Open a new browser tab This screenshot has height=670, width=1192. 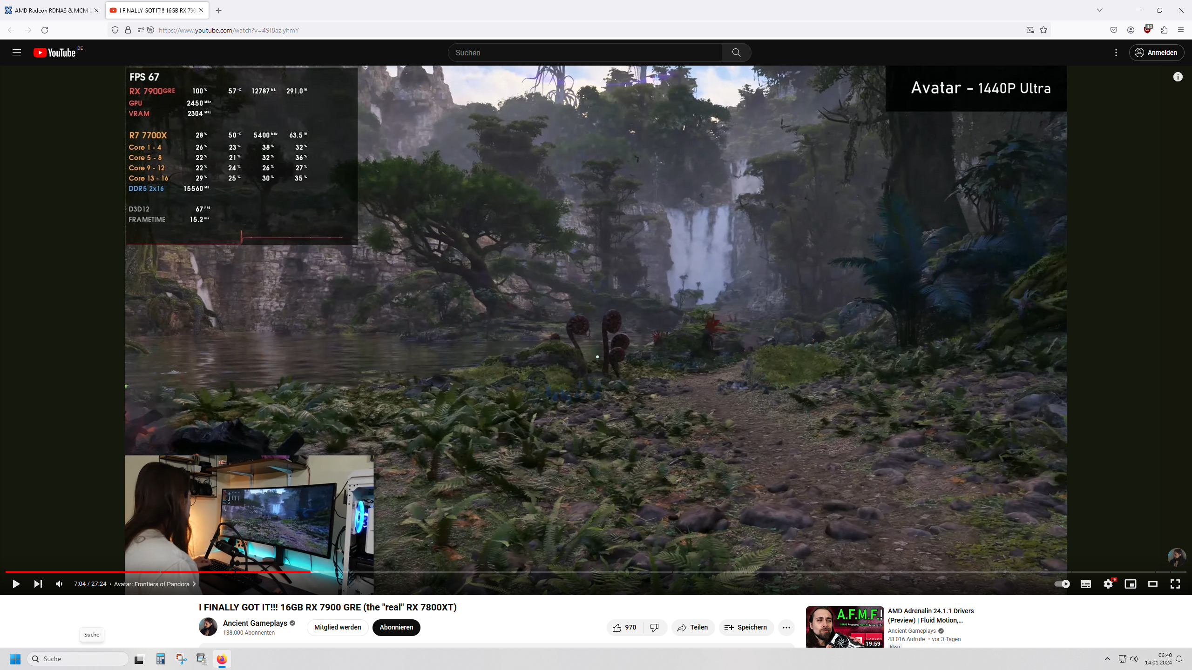[x=219, y=10]
